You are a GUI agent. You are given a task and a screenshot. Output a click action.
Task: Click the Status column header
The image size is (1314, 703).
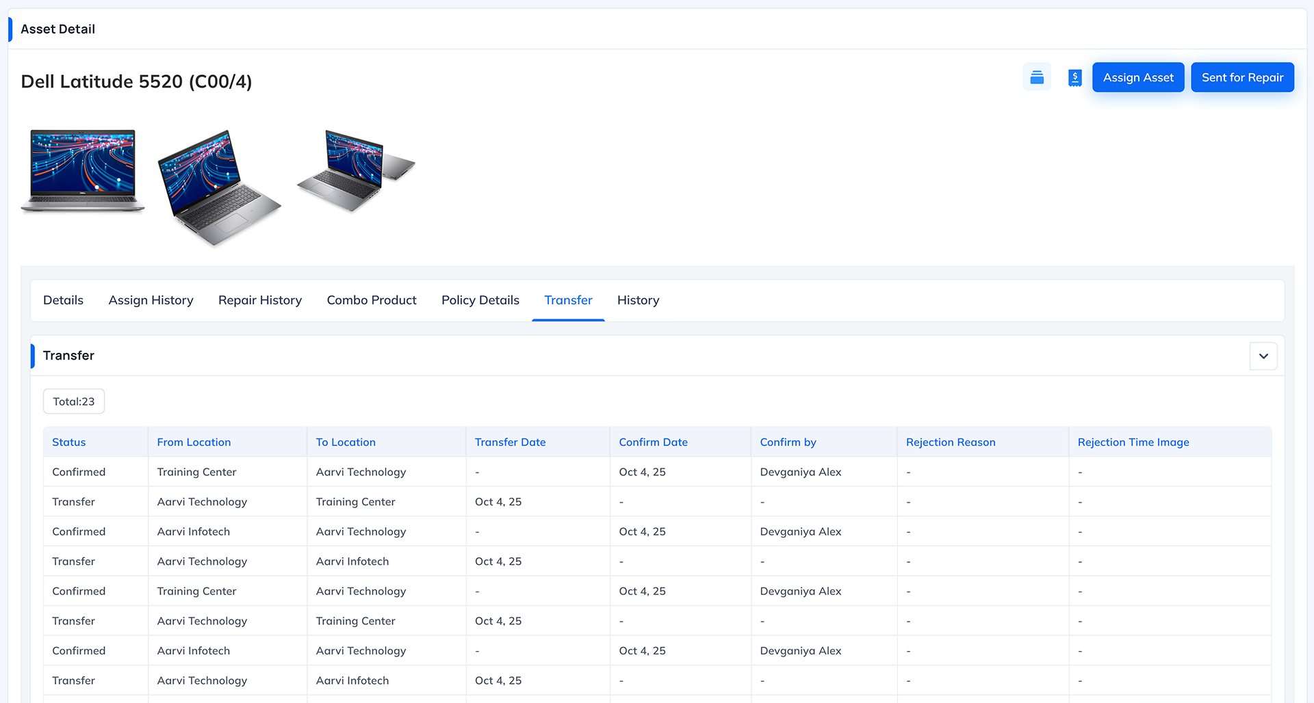(x=69, y=442)
